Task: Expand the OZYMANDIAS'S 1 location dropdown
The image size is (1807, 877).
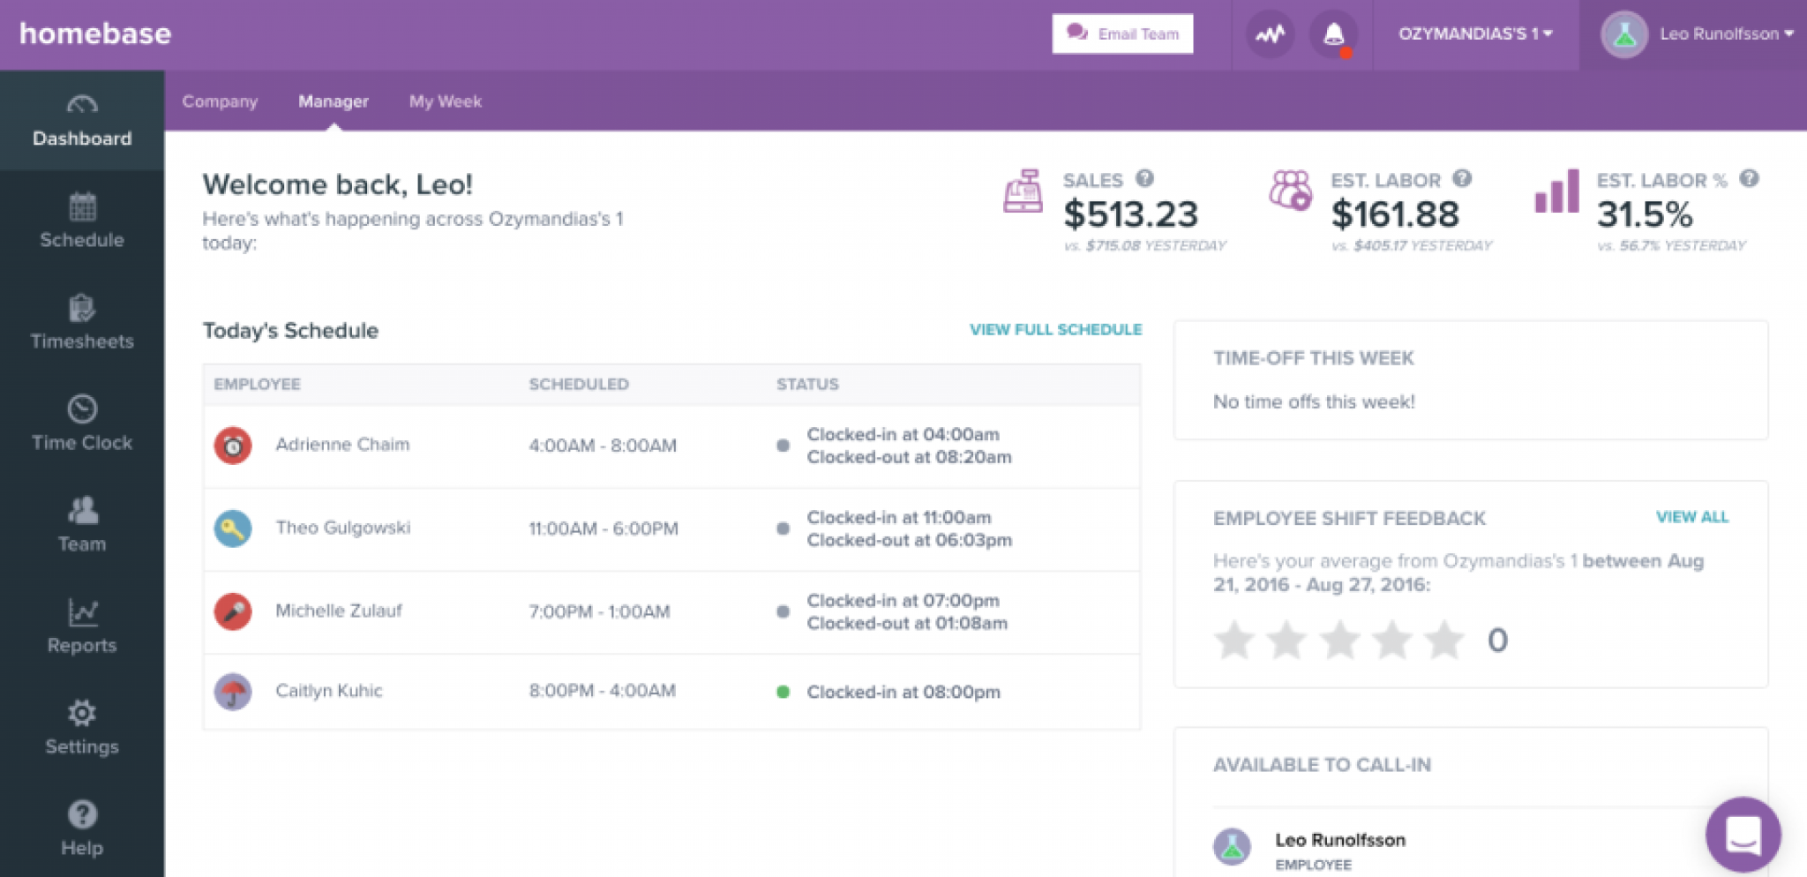Action: tap(1473, 34)
